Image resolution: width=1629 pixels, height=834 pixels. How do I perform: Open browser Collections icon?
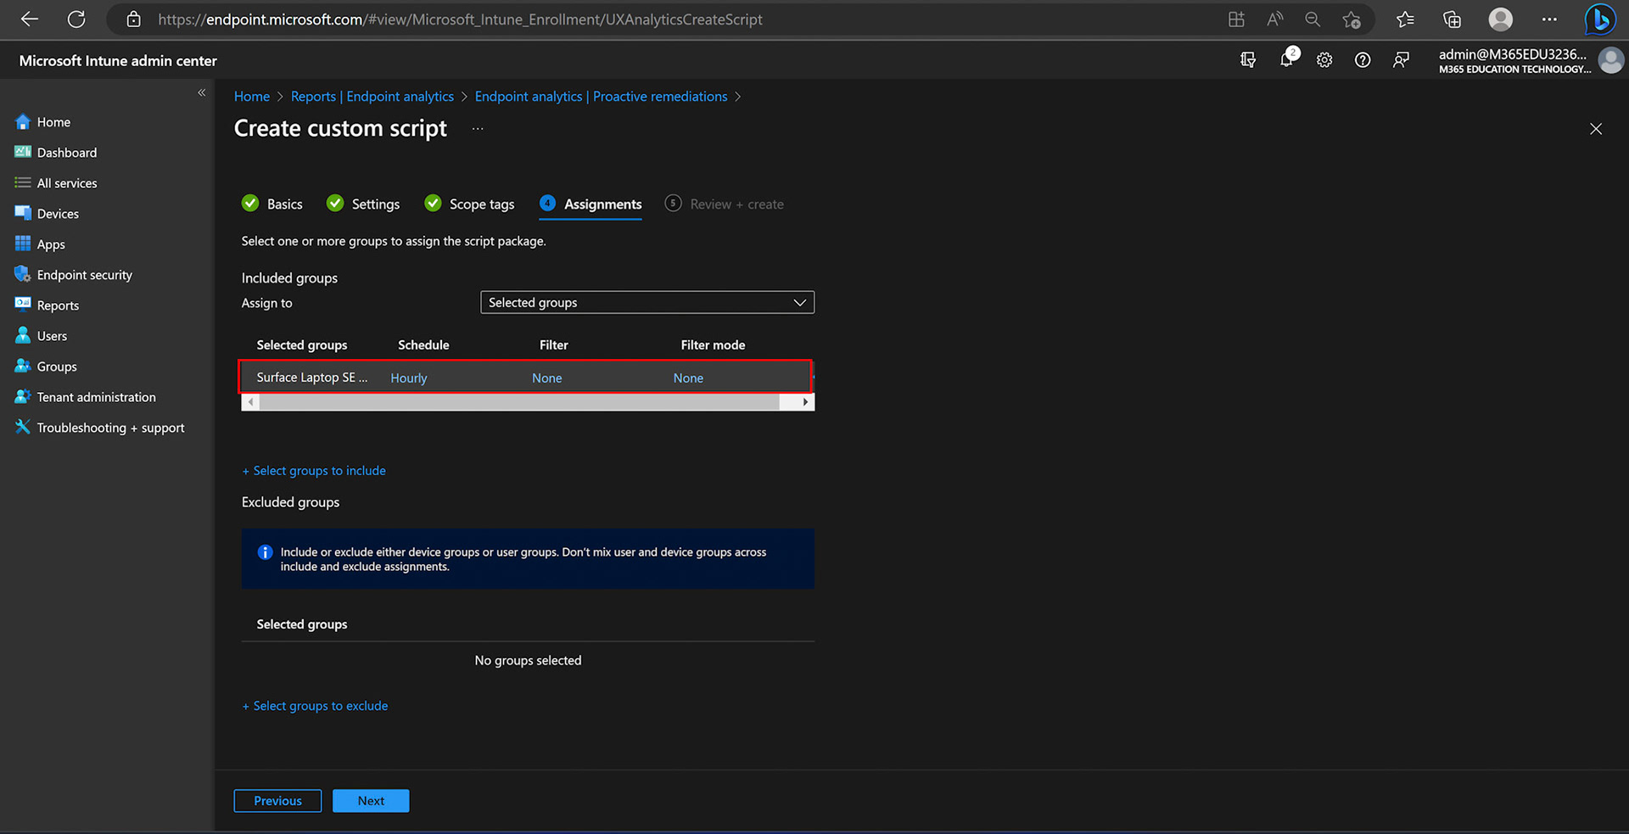[1452, 19]
